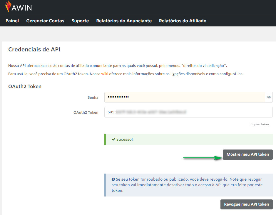Open Gerenciar Contas in the top menu
Image resolution: width=276 pixels, height=215 pixels.
tap(45, 21)
